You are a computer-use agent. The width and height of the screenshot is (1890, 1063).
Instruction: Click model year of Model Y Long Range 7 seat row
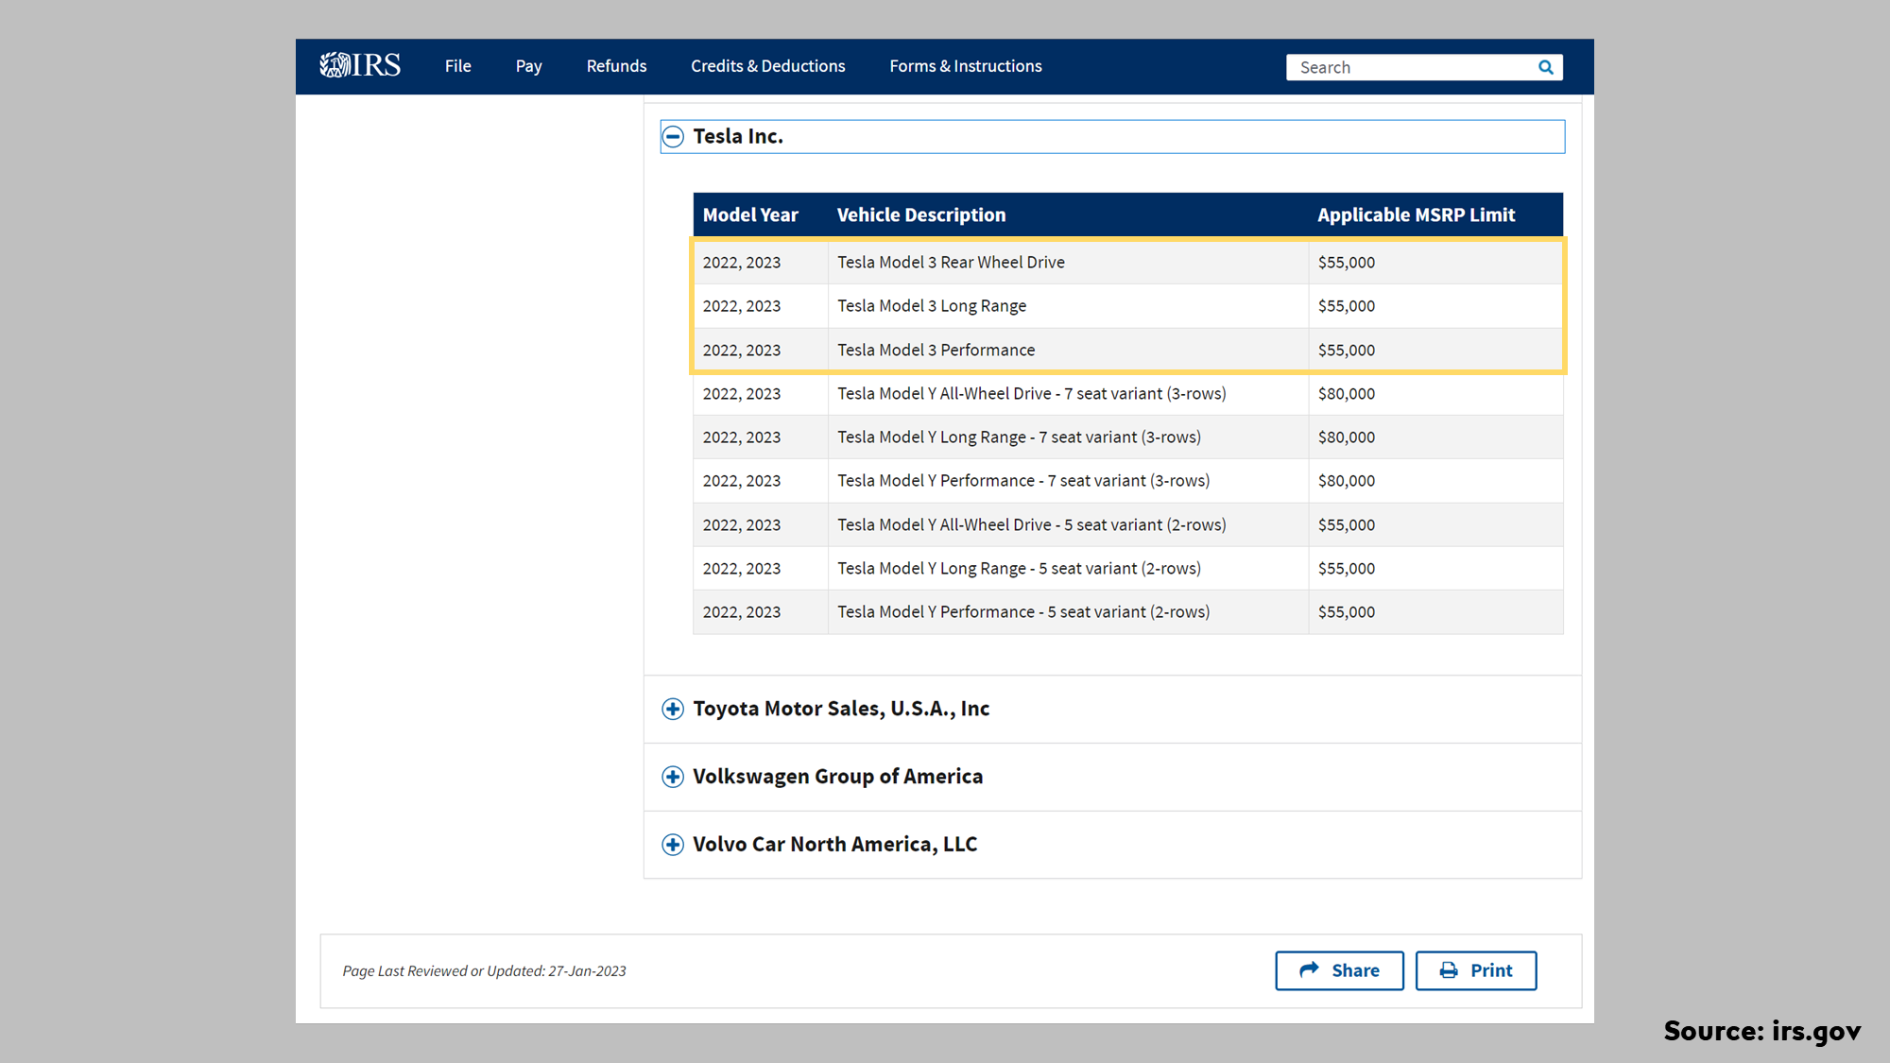(x=742, y=437)
